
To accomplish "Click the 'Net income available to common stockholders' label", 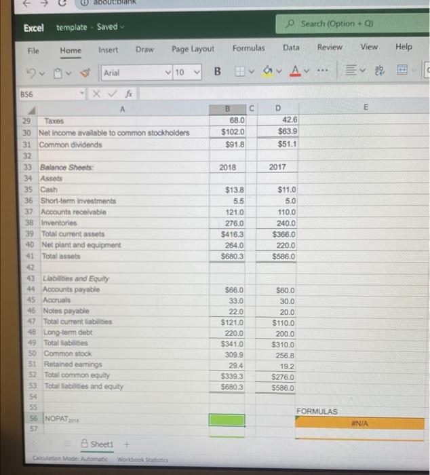I will tap(114, 133).
